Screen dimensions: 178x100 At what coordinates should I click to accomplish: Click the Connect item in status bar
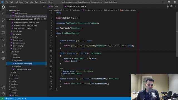coord(19,99)
